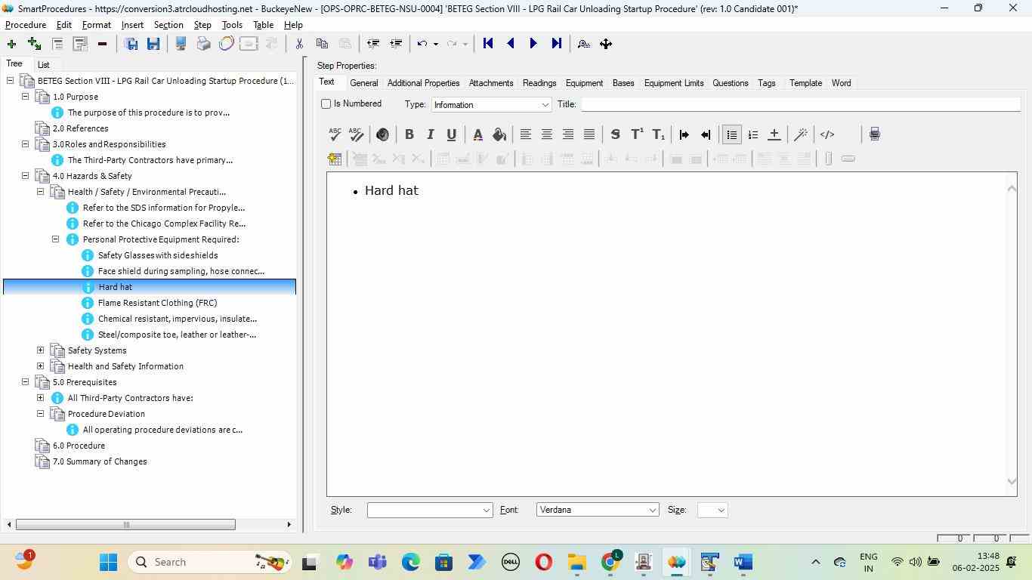Click the tree horizontal scrollbar right arrow

click(289, 524)
